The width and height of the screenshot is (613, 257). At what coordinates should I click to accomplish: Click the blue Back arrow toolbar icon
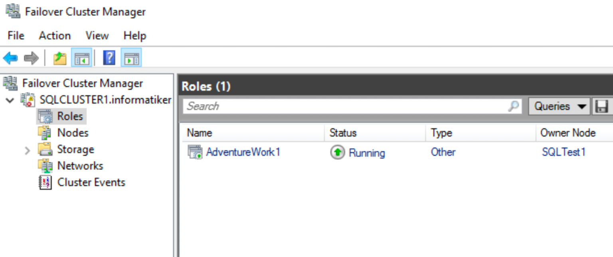10,58
